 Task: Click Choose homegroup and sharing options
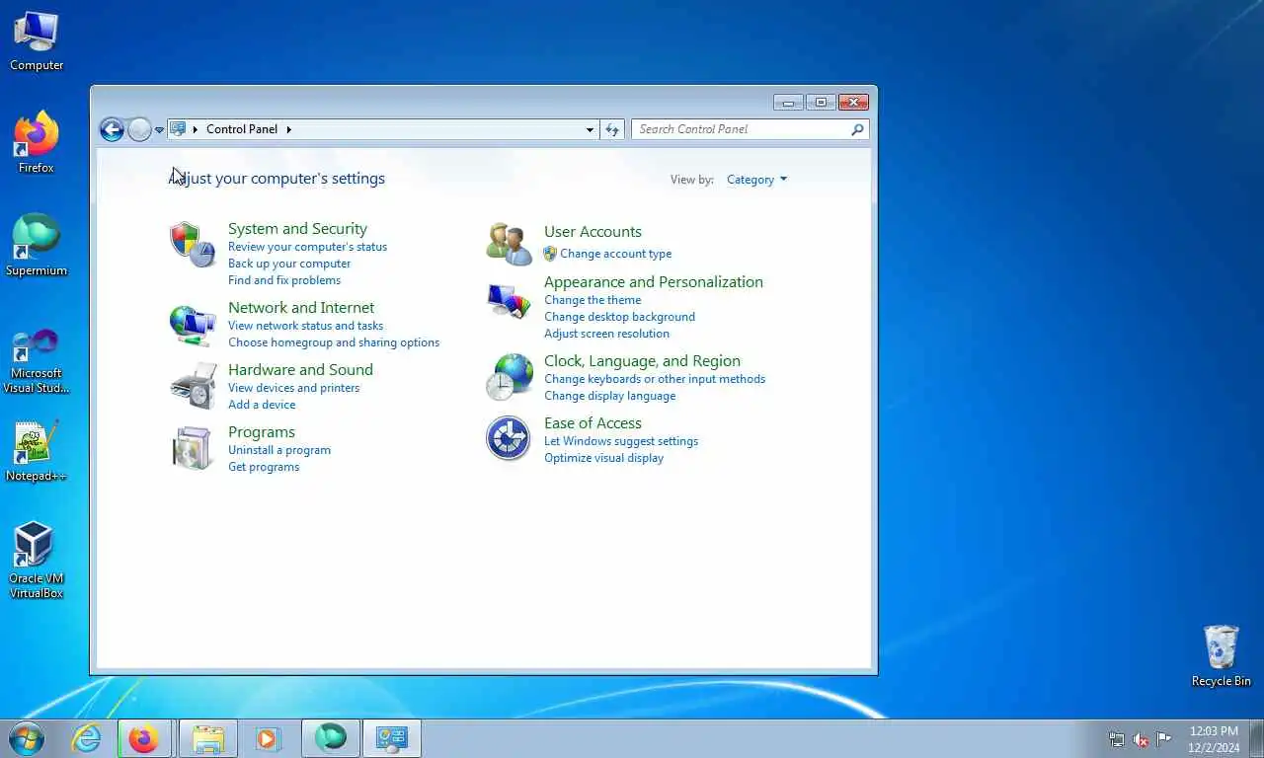click(334, 342)
